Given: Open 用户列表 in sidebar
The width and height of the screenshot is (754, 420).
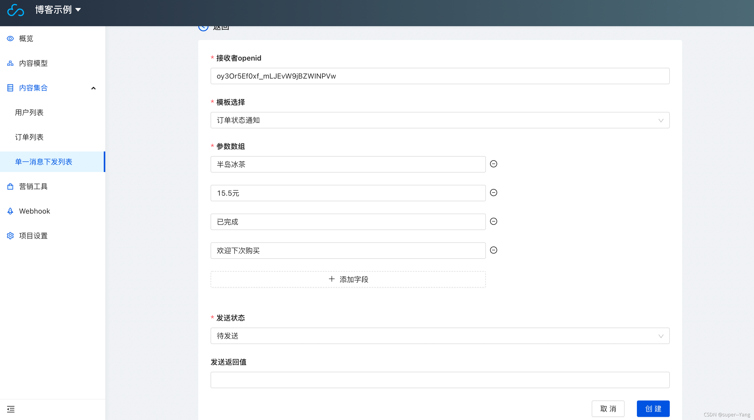Looking at the screenshot, I should point(29,112).
